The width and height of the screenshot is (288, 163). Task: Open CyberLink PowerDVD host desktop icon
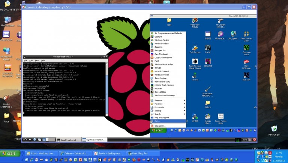[7, 71]
